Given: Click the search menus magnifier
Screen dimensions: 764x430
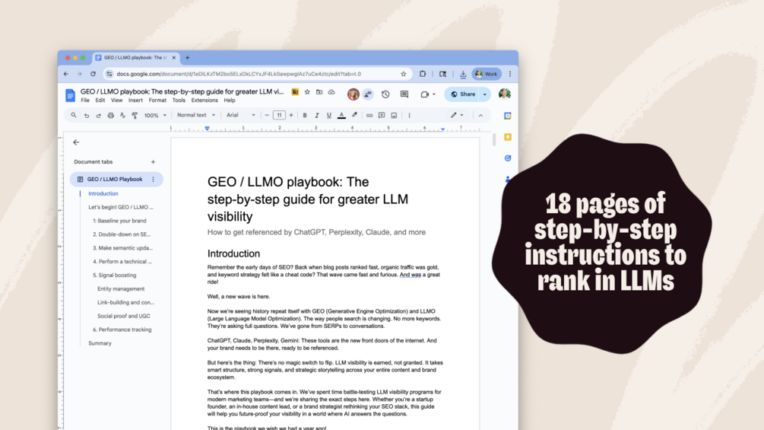Looking at the screenshot, I should (74, 116).
